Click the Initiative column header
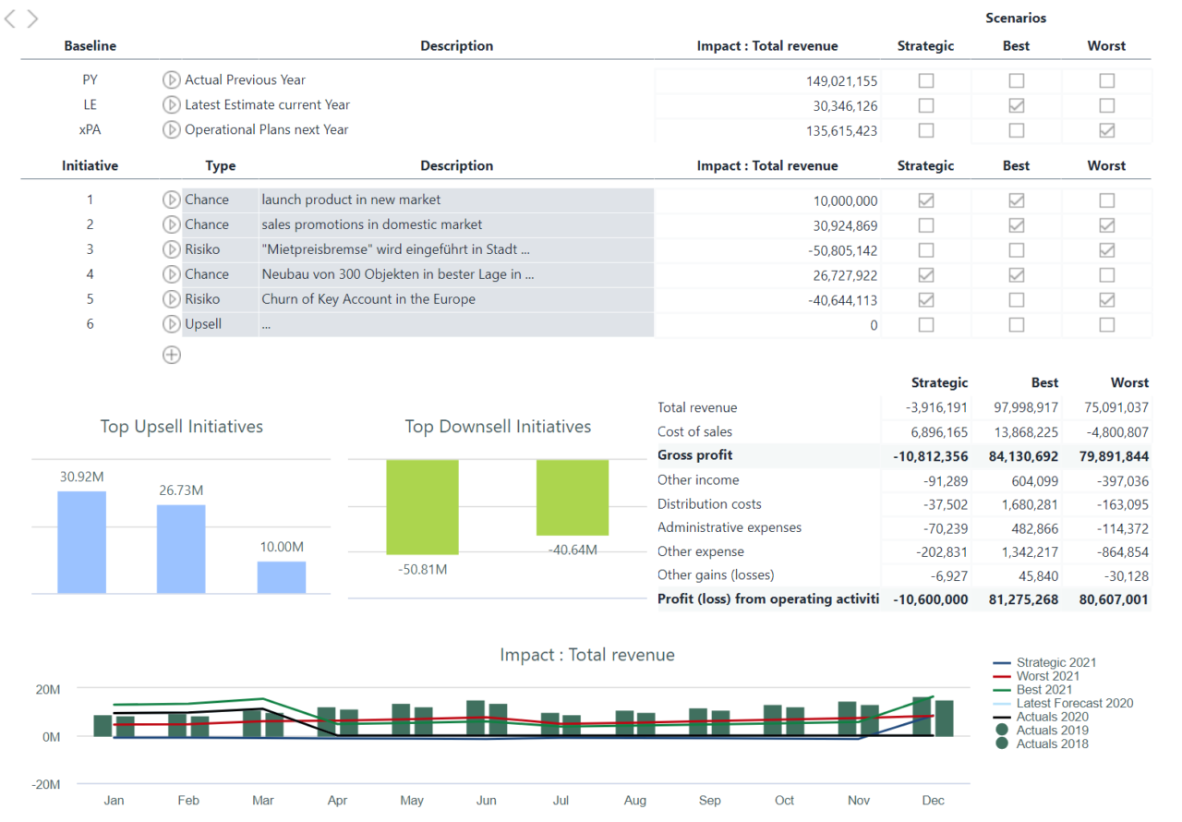 pyautogui.click(x=90, y=165)
